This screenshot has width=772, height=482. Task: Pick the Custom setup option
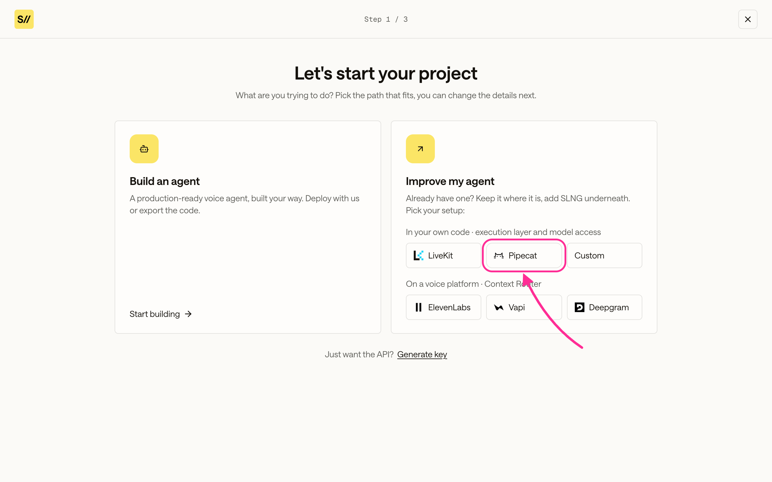[x=604, y=255]
